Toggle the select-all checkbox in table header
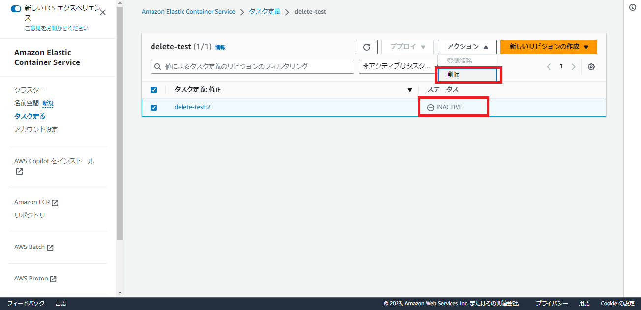Image resolution: width=641 pixels, height=310 pixels. [154, 90]
